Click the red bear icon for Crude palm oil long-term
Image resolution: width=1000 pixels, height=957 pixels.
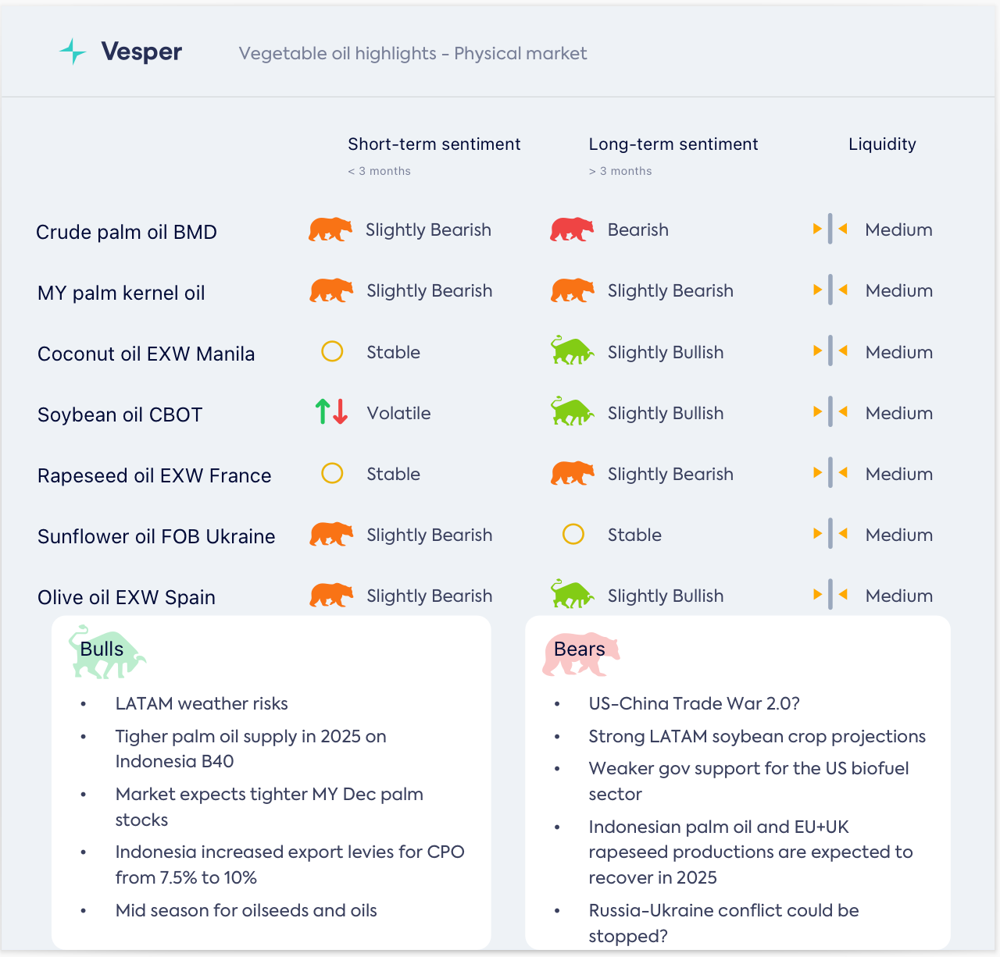[x=571, y=229]
